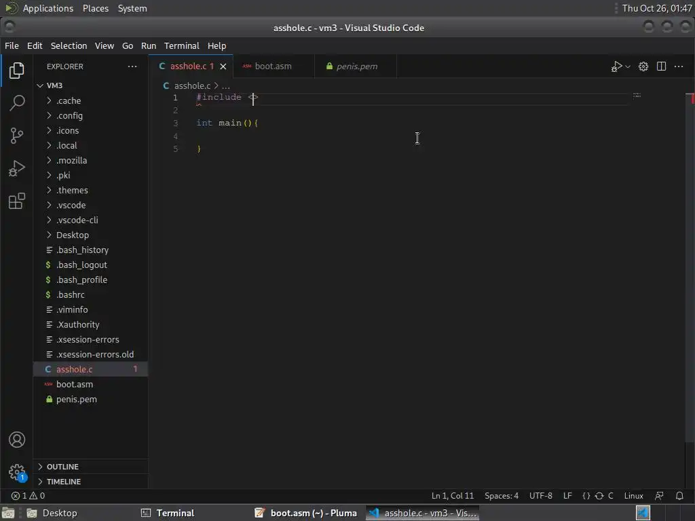Open the Extensions view

tap(17, 201)
